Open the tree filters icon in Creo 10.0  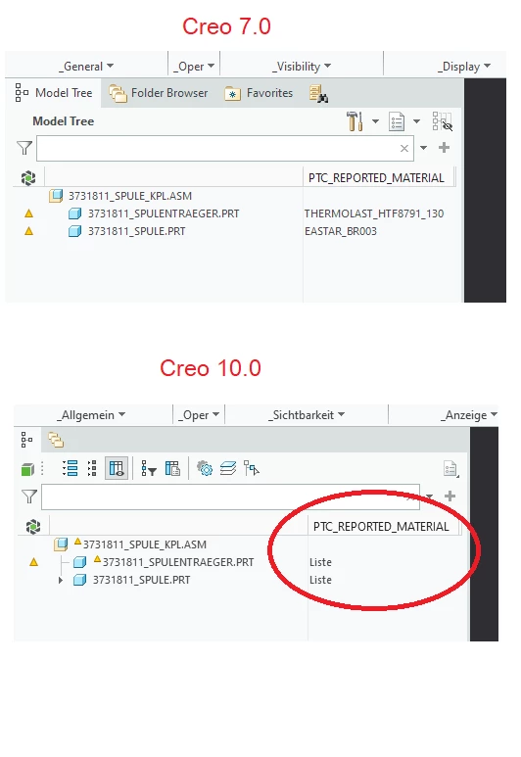click(x=148, y=468)
